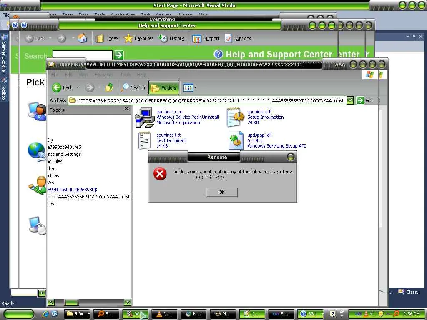The height and width of the screenshot is (320, 427).
Task: Click the folder rename edit box in tree
Action: click(89, 197)
